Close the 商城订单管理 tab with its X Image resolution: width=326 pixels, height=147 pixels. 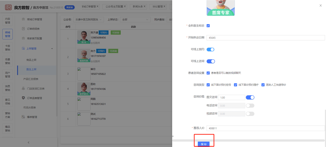click(98, 6)
